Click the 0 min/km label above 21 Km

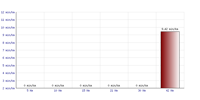coord(114,85)
